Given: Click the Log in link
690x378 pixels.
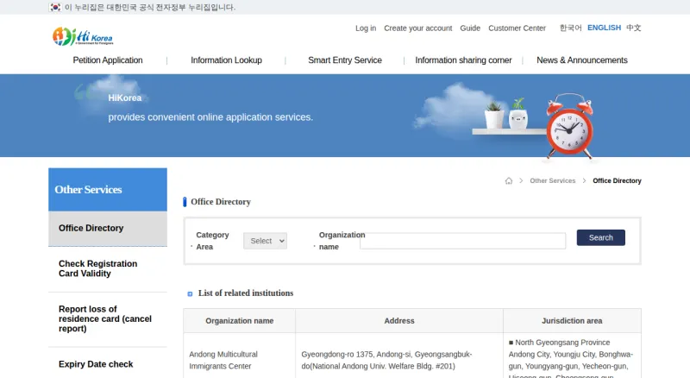Looking at the screenshot, I should click(366, 28).
